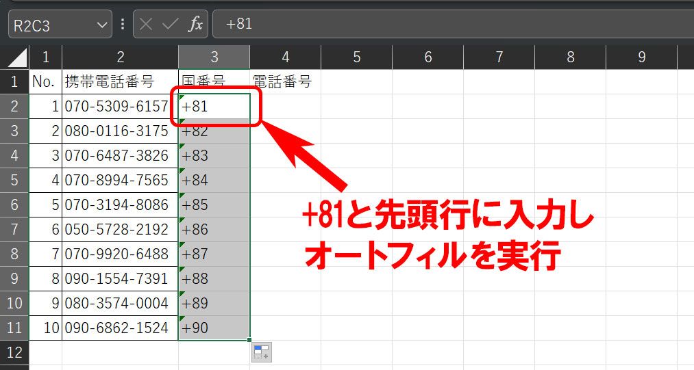
Task: Select cell containing +86
Action: [x=214, y=229]
